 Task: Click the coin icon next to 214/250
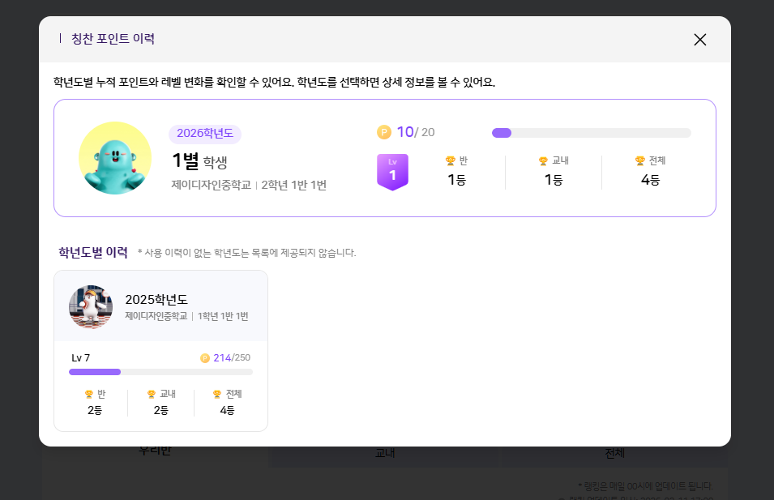(205, 358)
